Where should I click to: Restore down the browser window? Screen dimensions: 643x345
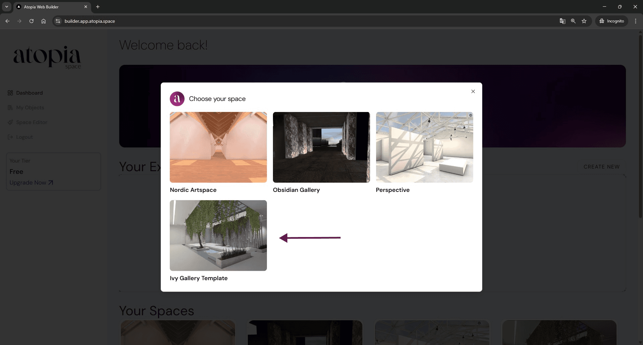click(x=620, y=7)
